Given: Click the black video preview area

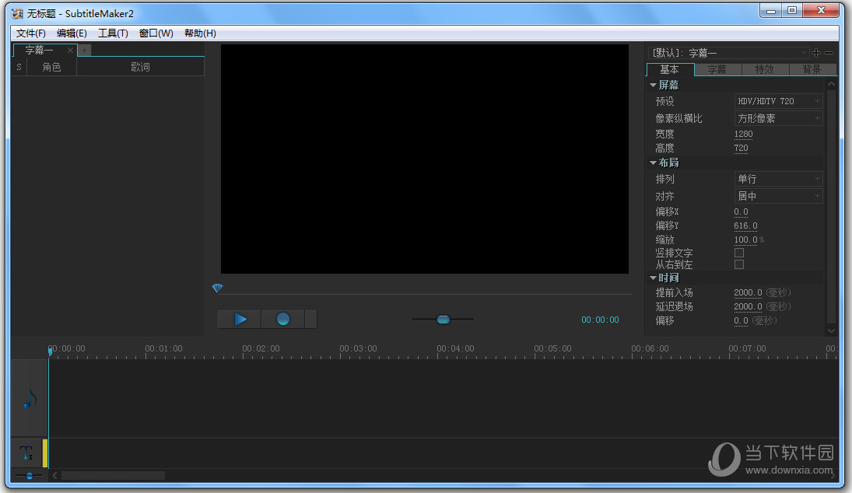Looking at the screenshot, I should [424, 159].
